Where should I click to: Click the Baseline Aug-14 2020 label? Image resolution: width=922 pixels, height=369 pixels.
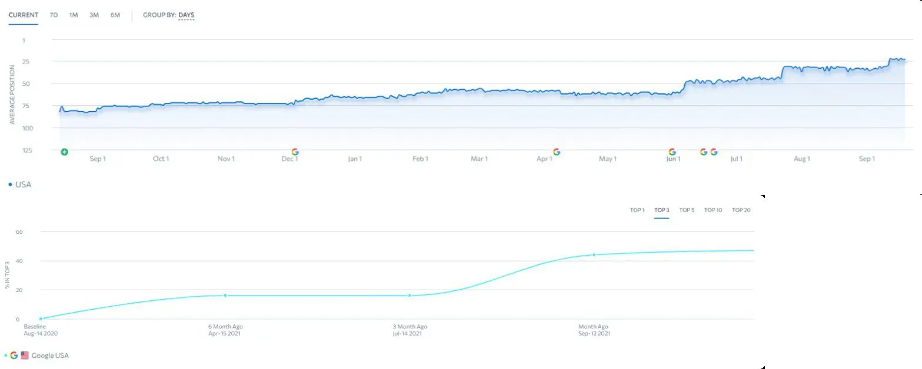click(x=41, y=330)
